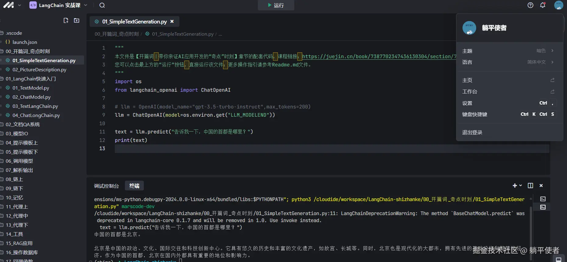This screenshot has height=262, width=567.
Task: Switch to the 调试控制台 tab
Action: [106, 186]
